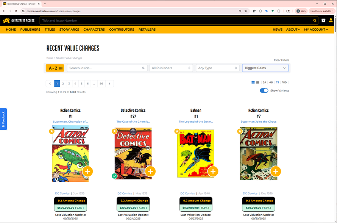This screenshot has width=337, height=223.
Task: Expand the My Account menu
Action: pyautogui.click(x=316, y=30)
